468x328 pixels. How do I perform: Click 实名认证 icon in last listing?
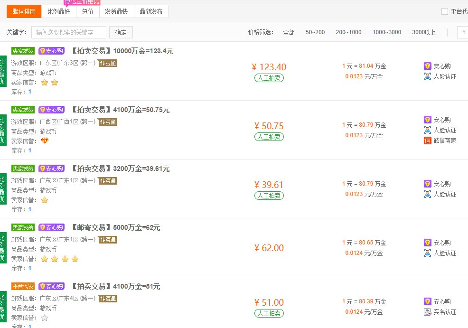427,312
